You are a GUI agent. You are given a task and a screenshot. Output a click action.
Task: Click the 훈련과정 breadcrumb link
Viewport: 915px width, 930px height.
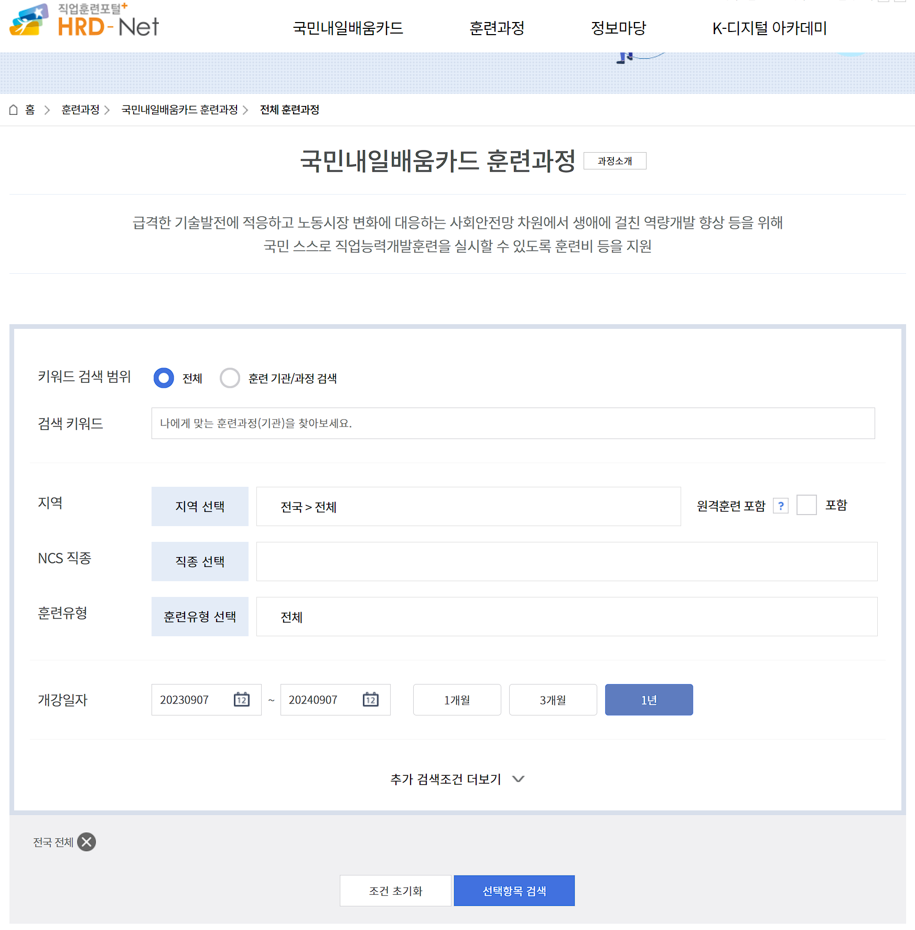click(x=80, y=110)
